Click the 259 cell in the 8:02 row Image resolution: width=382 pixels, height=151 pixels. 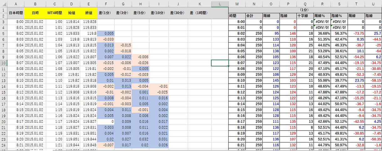point(254,33)
